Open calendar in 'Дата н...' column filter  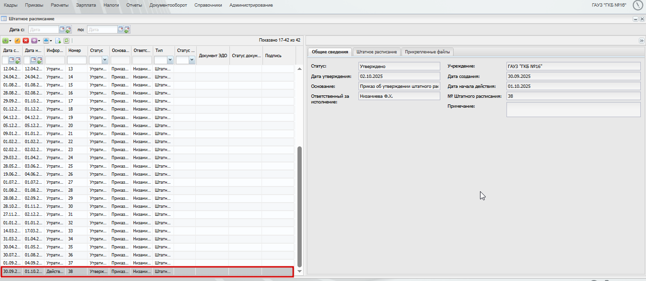(x=34, y=60)
